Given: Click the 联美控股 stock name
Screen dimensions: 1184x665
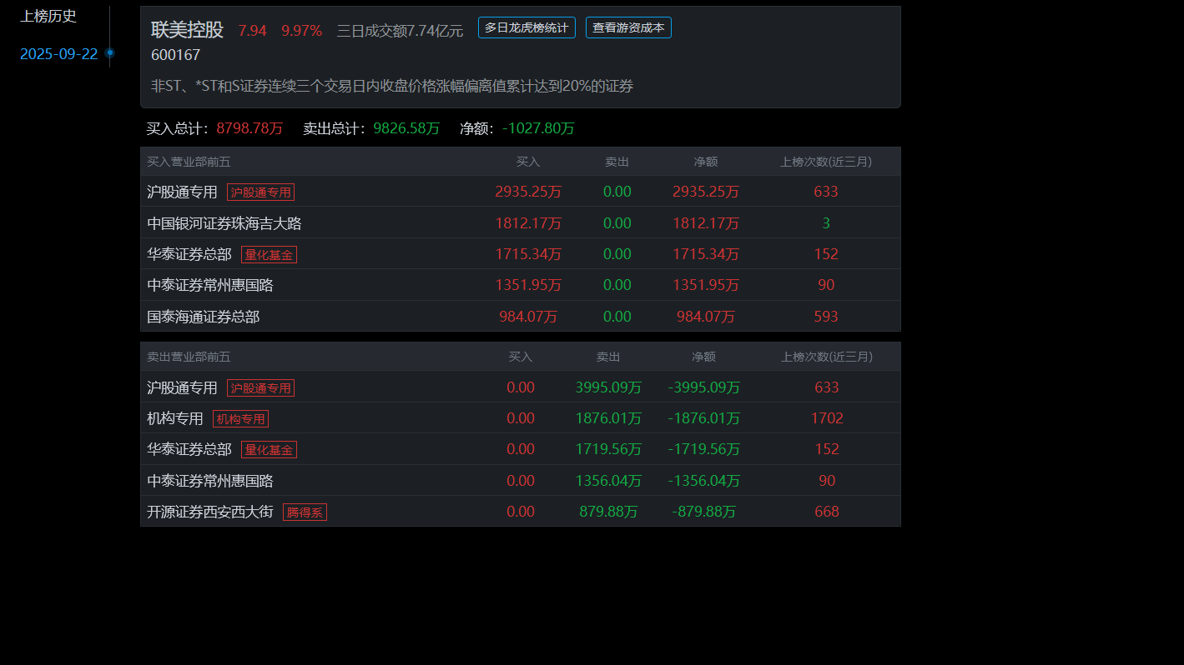Looking at the screenshot, I should [x=187, y=30].
